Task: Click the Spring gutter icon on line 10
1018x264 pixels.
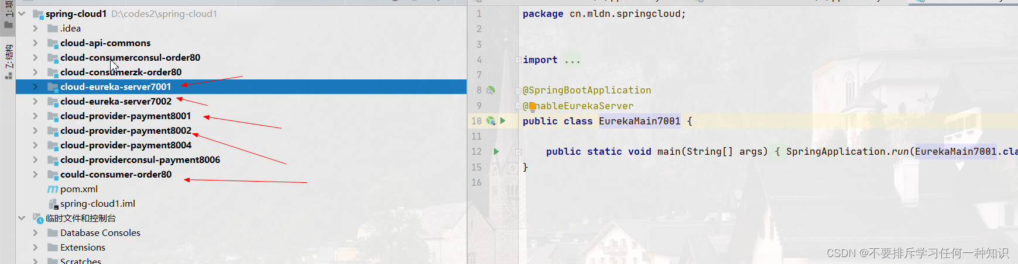Action: click(x=491, y=121)
